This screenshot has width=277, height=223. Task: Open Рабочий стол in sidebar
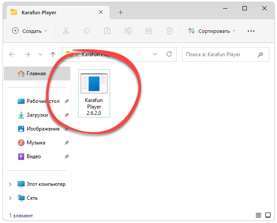tap(38, 101)
